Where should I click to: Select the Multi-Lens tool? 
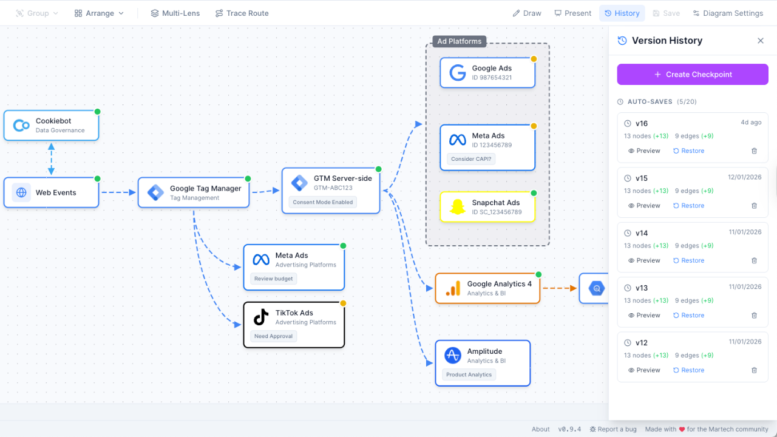click(175, 13)
